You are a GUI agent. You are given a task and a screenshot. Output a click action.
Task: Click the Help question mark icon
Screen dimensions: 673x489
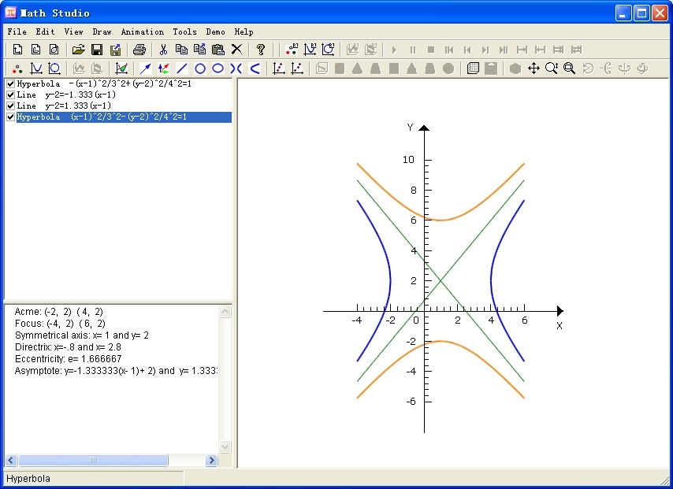coord(261,50)
